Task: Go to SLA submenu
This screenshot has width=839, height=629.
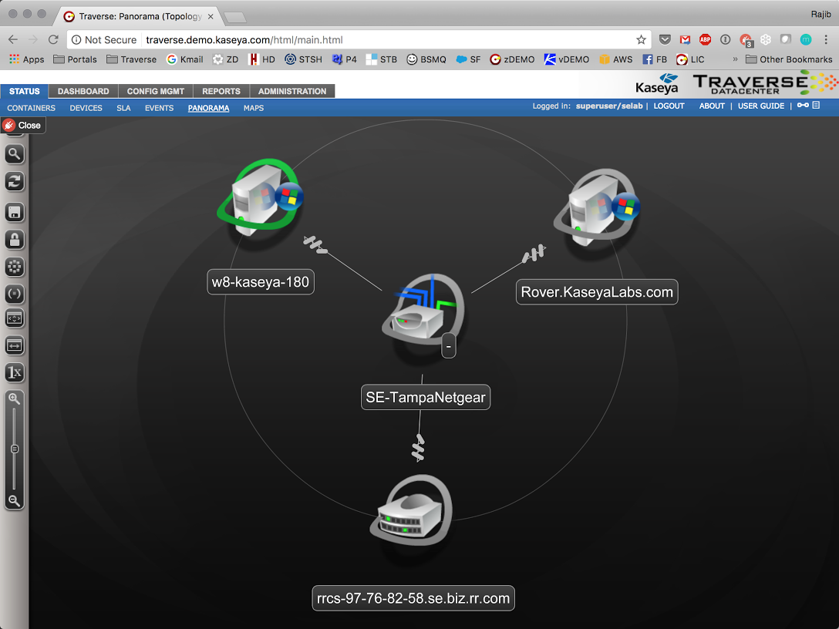Action: [x=123, y=108]
